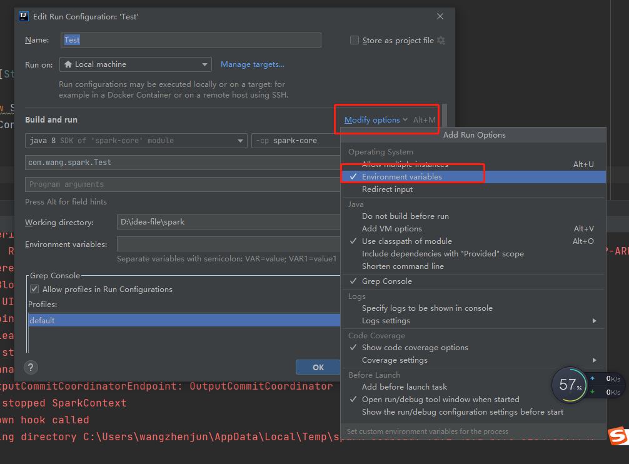This screenshot has height=464, width=629.
Task: Open the Manage targets link
Action: 252,64
